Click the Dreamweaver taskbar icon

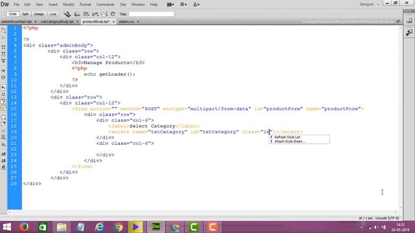pos(156,227)
